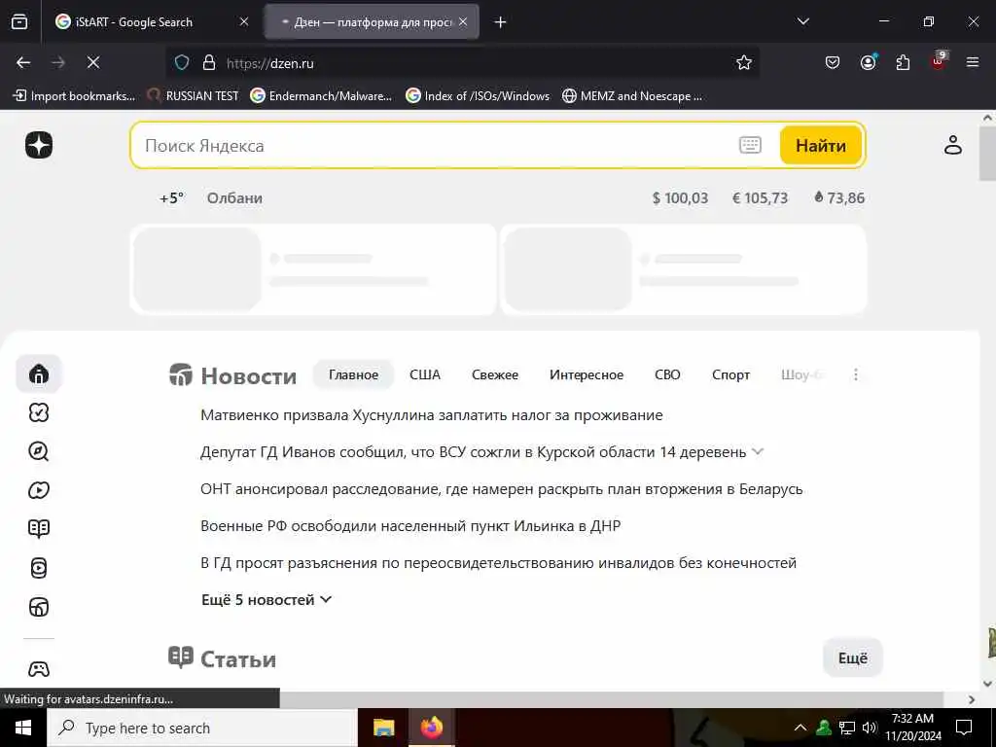The height and width of the screenshot is (747, 996).
Task: Click the Ещё button next to Статьи
Action: (852, 658)
